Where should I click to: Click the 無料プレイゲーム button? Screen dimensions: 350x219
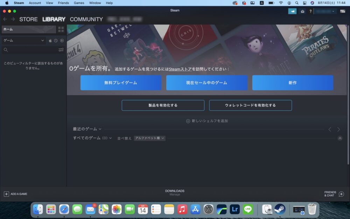tap(121, 83)
